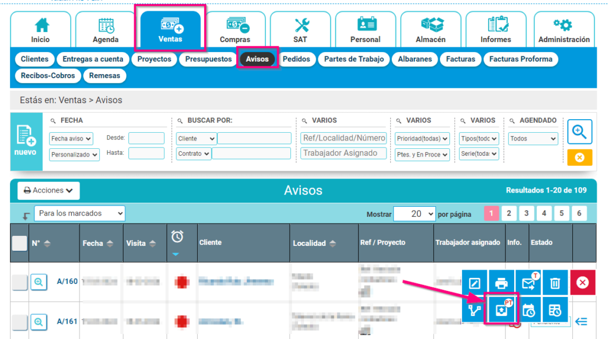The height and width of the screenshot is (339, 608).
Task: Select page 1 of results
Action: coord(491,213)
